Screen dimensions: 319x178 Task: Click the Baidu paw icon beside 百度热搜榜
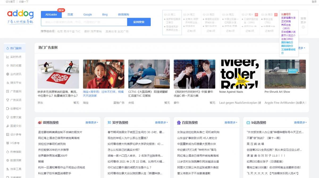[x=179, y=123]
